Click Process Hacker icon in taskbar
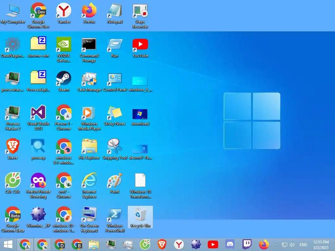 pos(111,244)
